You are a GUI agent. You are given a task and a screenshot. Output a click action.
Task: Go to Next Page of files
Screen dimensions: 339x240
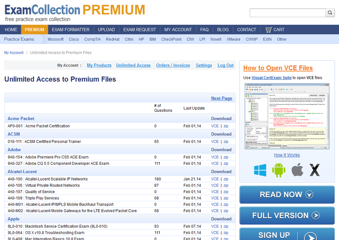coord(222,98)
